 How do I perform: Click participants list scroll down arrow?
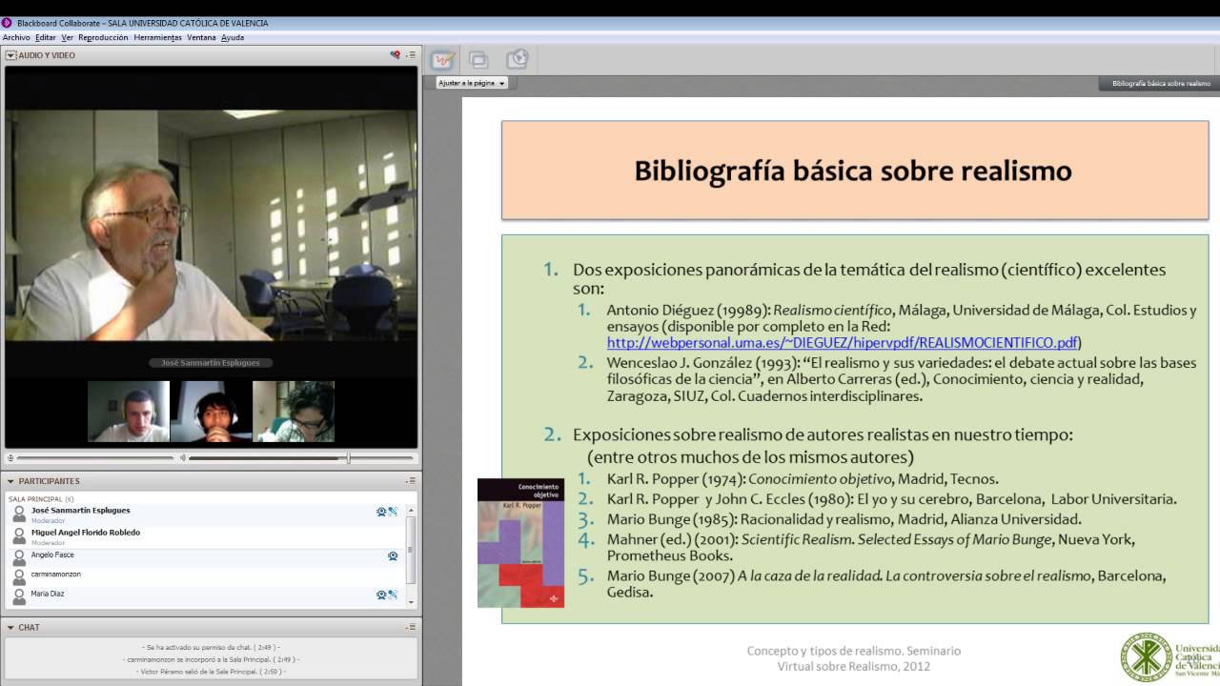pos(412,601)
